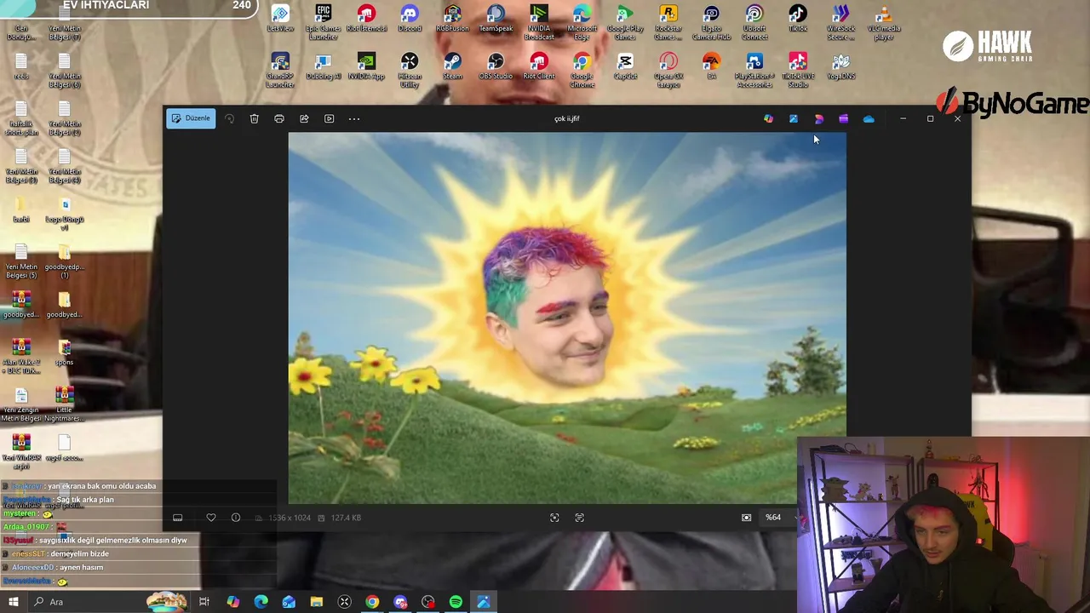Open Dubbing AI desktop shortcut
The image size is (1090, 613).
323,66
